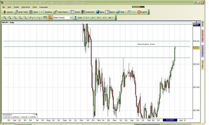
Task: Open the Order Ticket
Action: coord(21,12)
